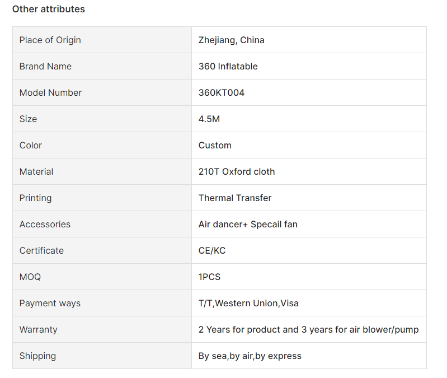Viewport: 447px width, 378px height.
Task: Click the 'Zhejiang, China' value
Action: 231,40
